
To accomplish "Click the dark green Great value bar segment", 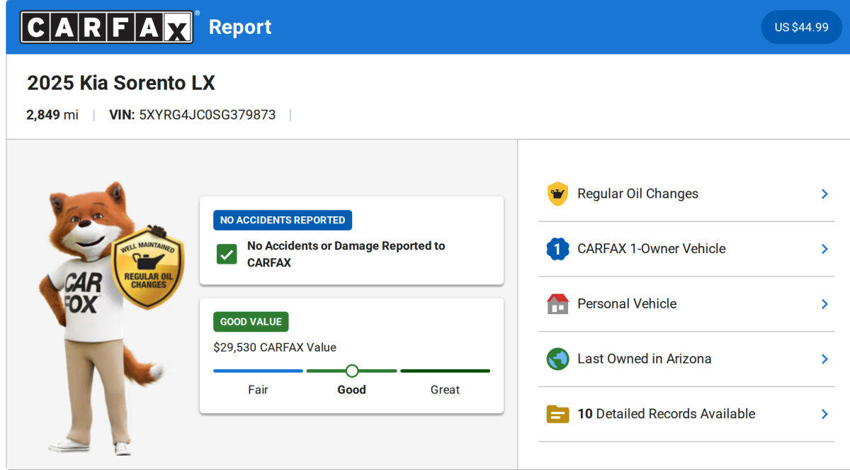I will click(x=445, y=371).
